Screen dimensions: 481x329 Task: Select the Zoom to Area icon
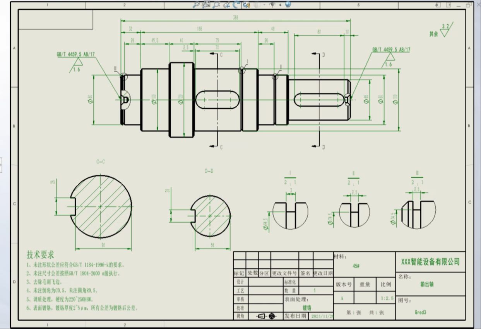click(x=206, y=5)
